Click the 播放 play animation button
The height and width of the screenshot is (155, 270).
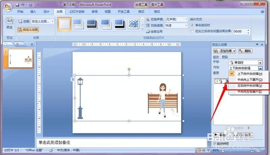[220, 135]
